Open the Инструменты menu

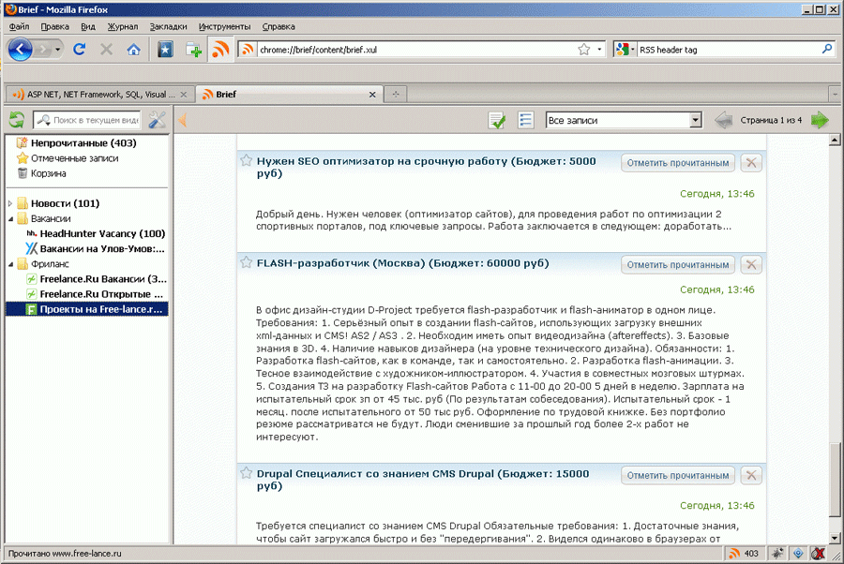coord(224,26)
